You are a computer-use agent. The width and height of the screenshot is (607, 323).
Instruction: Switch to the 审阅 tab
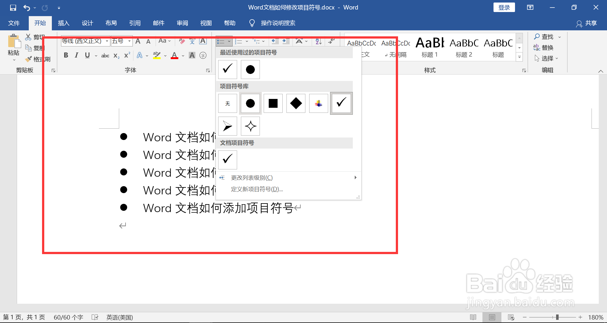click(x=182, y=23)
